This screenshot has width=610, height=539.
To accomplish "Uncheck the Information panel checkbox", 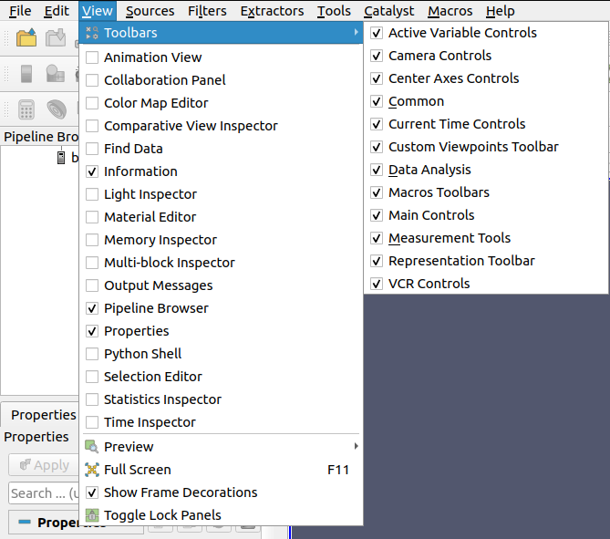I will coord(92,171).
